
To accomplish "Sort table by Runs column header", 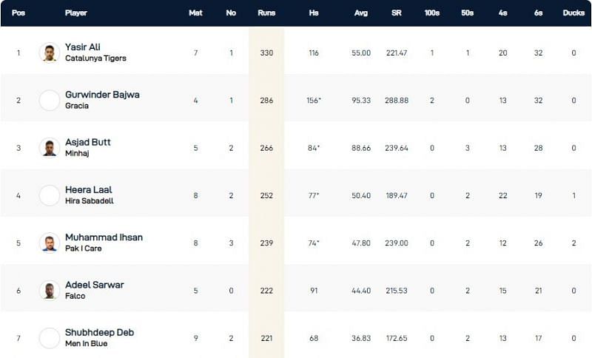I will coord(266,13).
